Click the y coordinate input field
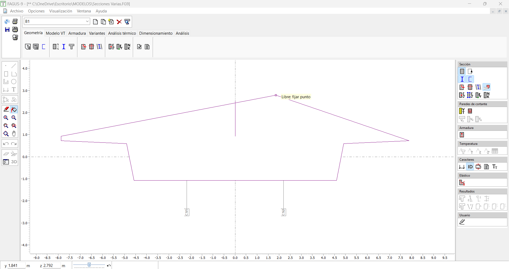Image resolution: width=509 pixels, height=269 pixels. [x=16, y=266]
